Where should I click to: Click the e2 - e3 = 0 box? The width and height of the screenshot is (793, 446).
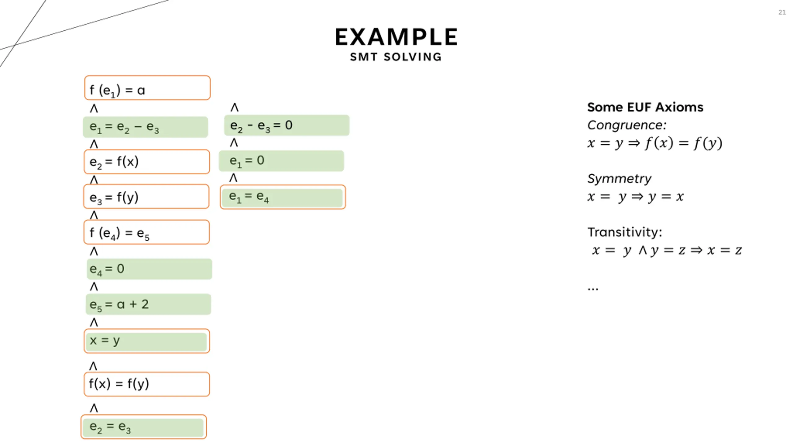(x=287, y=125)
